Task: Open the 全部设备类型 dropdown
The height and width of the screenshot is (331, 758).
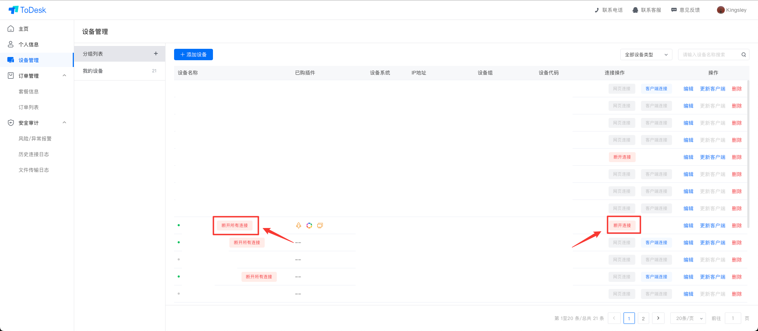Action: pos(646,55)
